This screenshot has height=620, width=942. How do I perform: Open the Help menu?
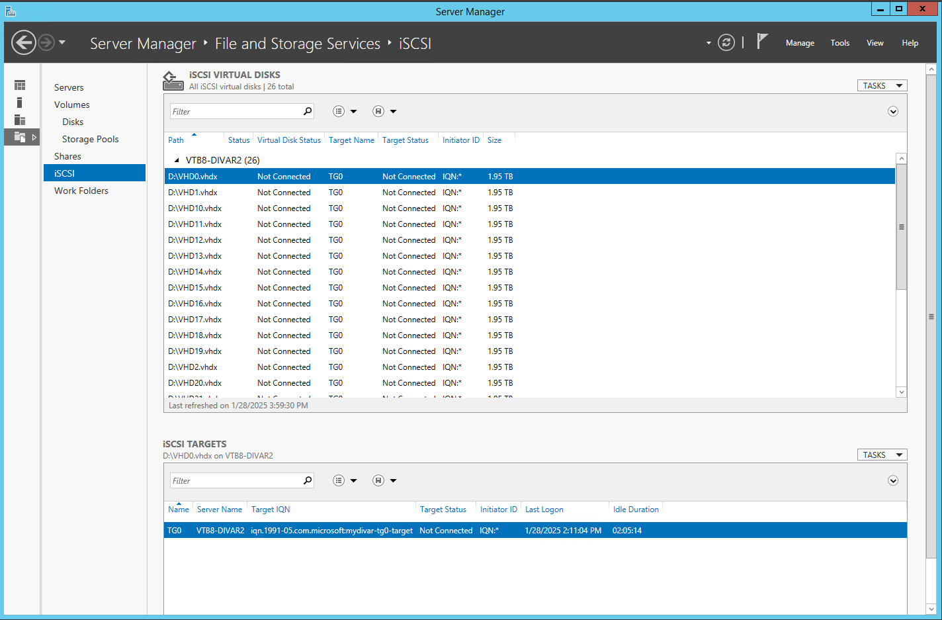910,43
